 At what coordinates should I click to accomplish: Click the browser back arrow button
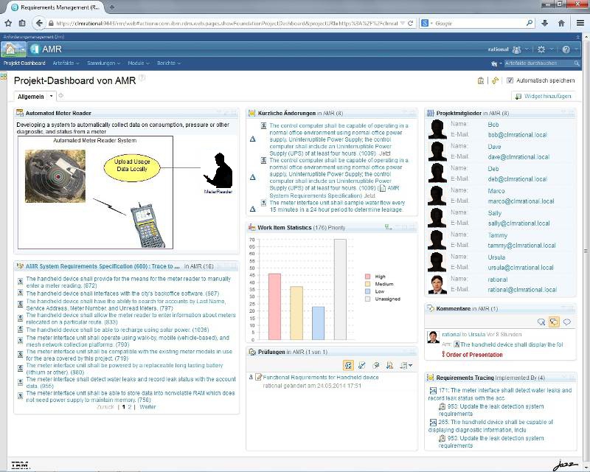click(x=39, y=24)
